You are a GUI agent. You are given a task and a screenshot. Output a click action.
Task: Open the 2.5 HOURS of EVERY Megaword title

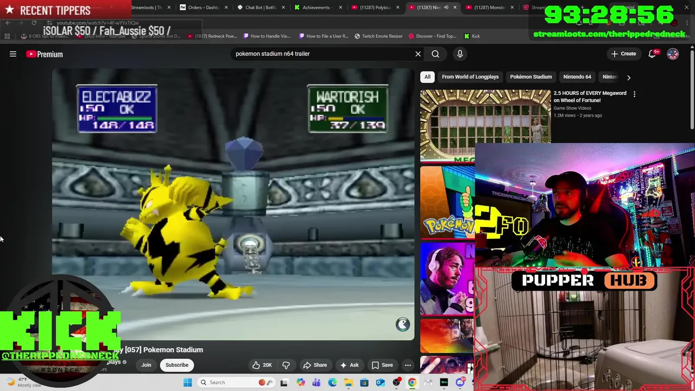coord(590,97)
